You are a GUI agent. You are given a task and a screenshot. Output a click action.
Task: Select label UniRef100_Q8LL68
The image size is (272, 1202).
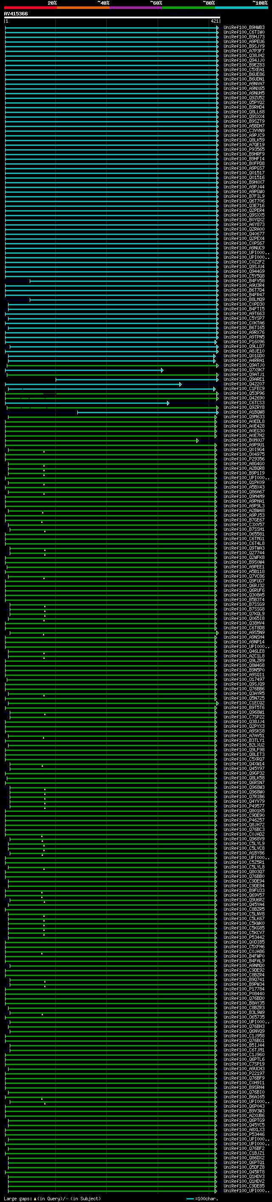coord(244,112)
